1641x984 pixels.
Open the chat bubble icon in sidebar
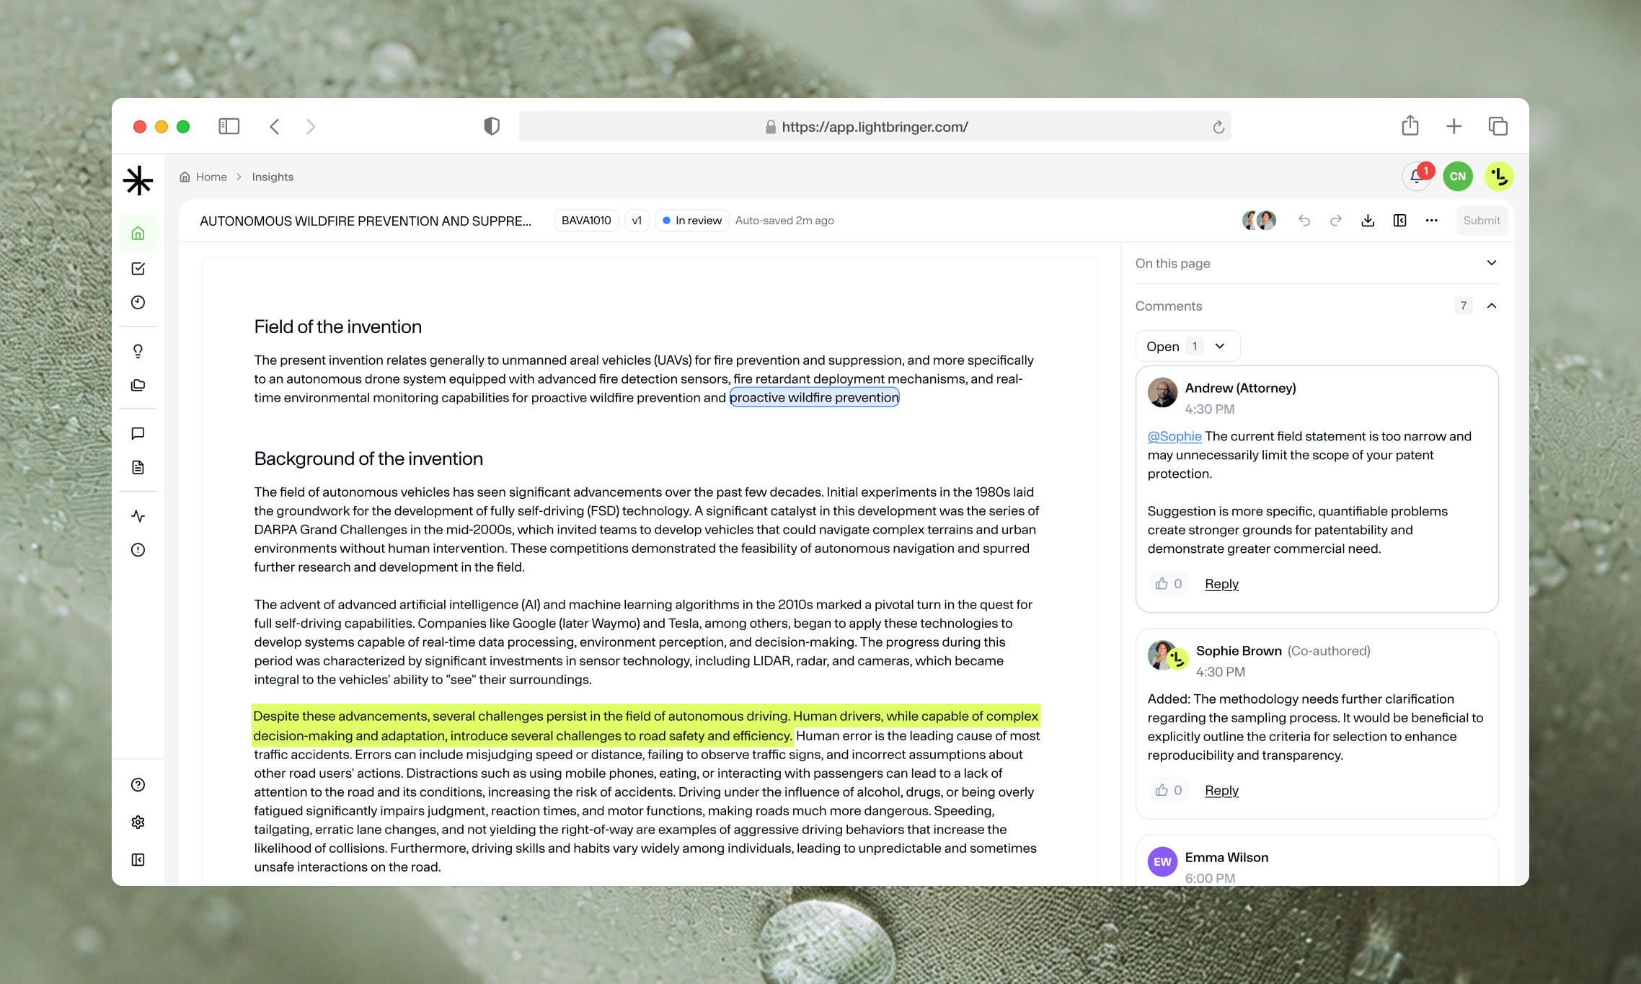pos(138,433)
